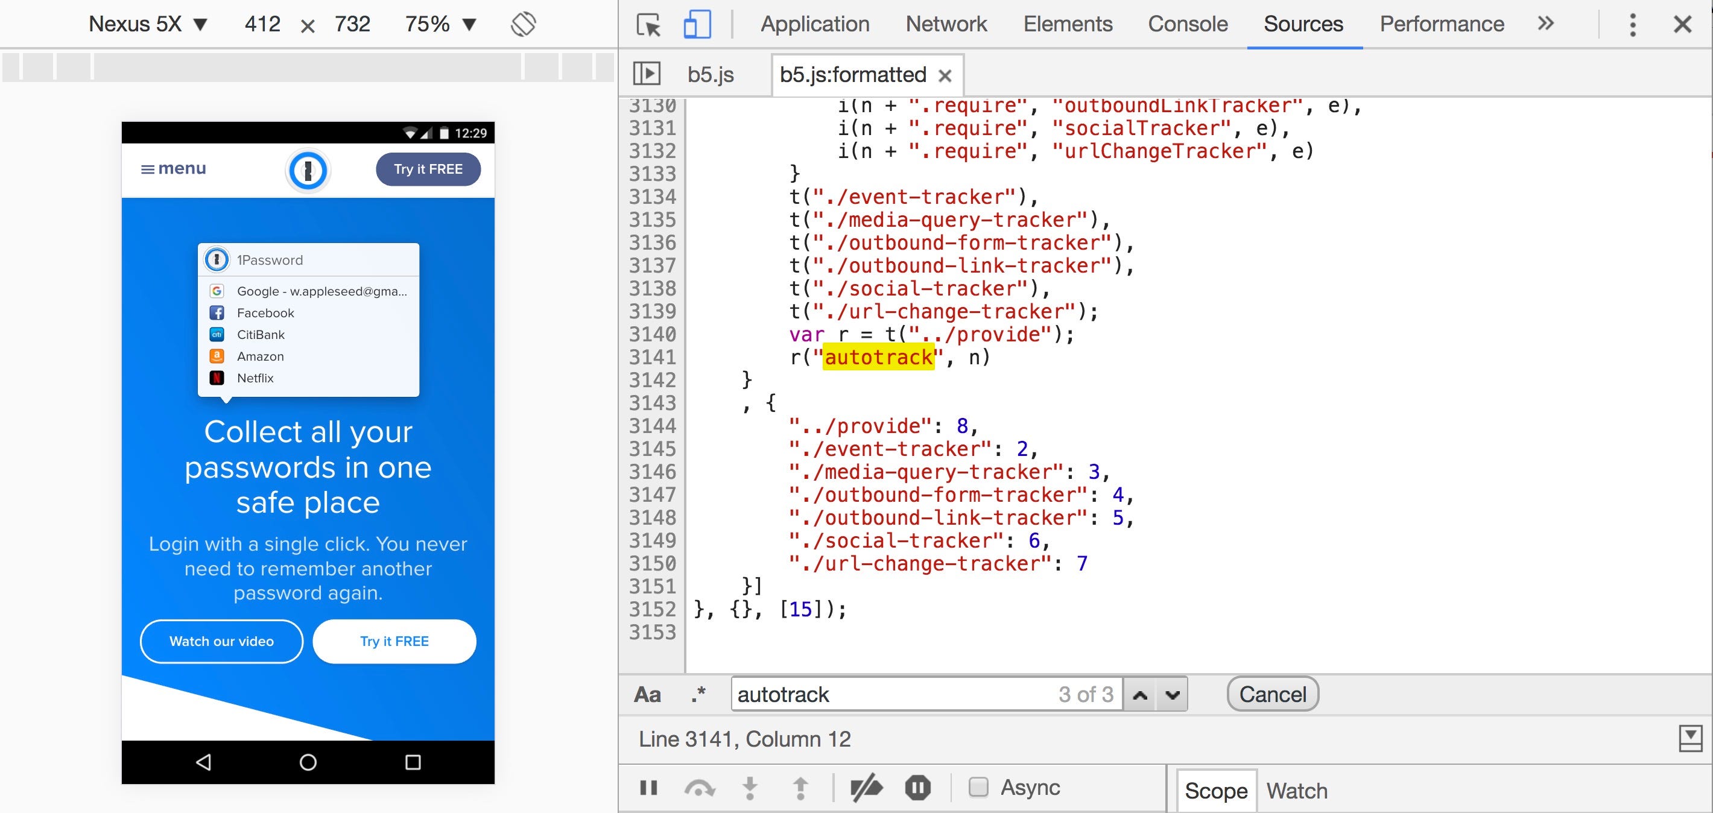Toggle async checkbox in debugger toolbar
This screenshot has height=813, width=1713.
tap(975, 788)
